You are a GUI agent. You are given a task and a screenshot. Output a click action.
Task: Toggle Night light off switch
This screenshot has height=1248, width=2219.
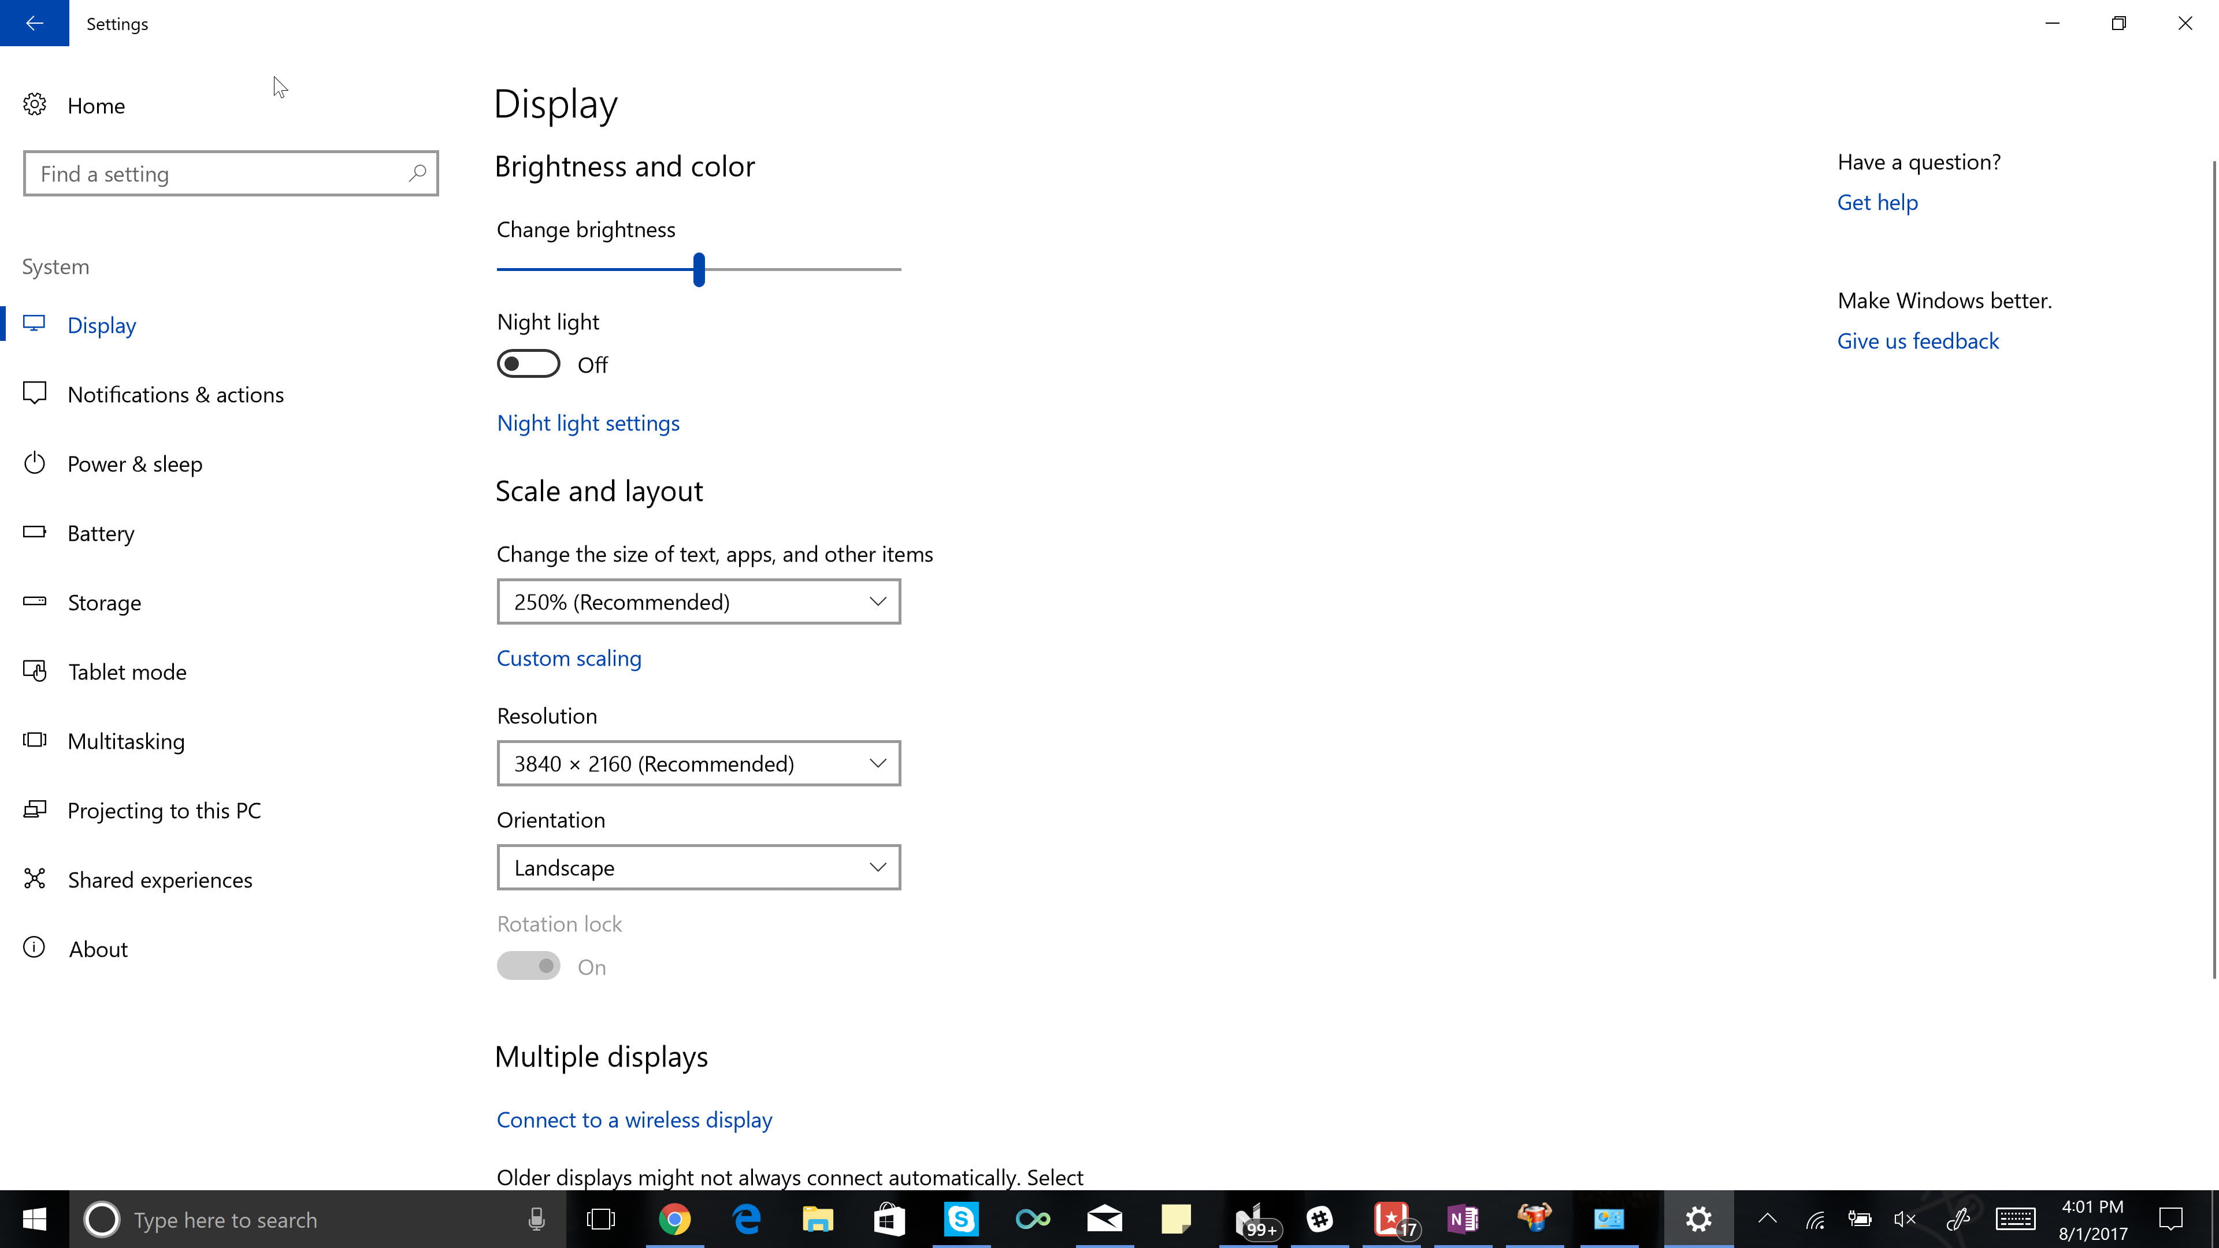pos(529,364)
